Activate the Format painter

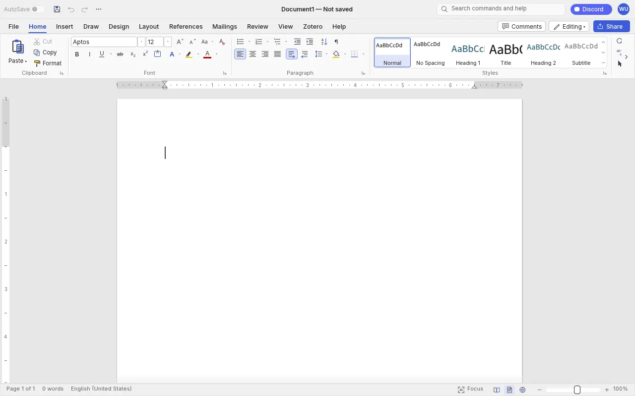[x=48, y=63]
